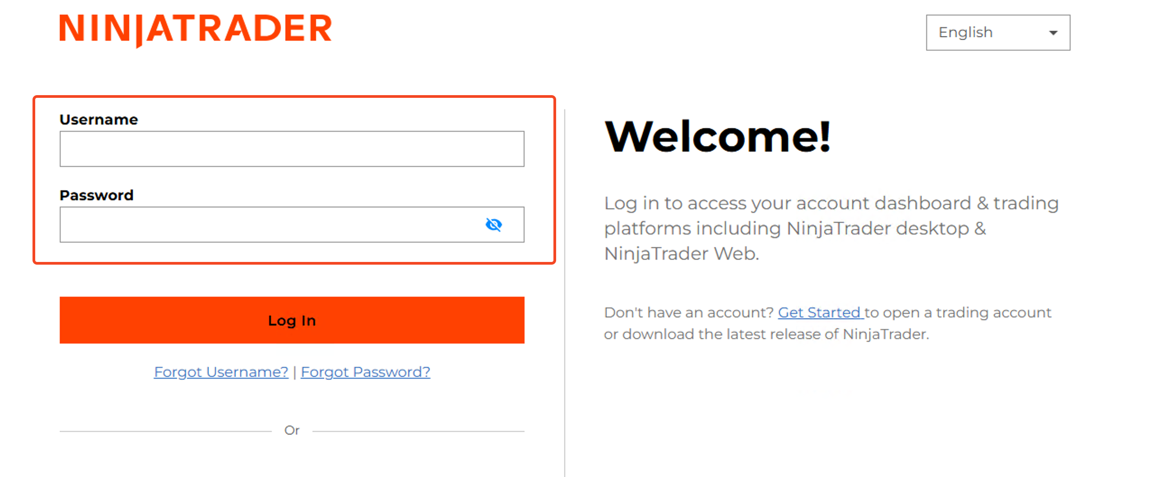Focus the Password input field
Viewport: 1152px width, 477px height.
click(x=271, y=225)
